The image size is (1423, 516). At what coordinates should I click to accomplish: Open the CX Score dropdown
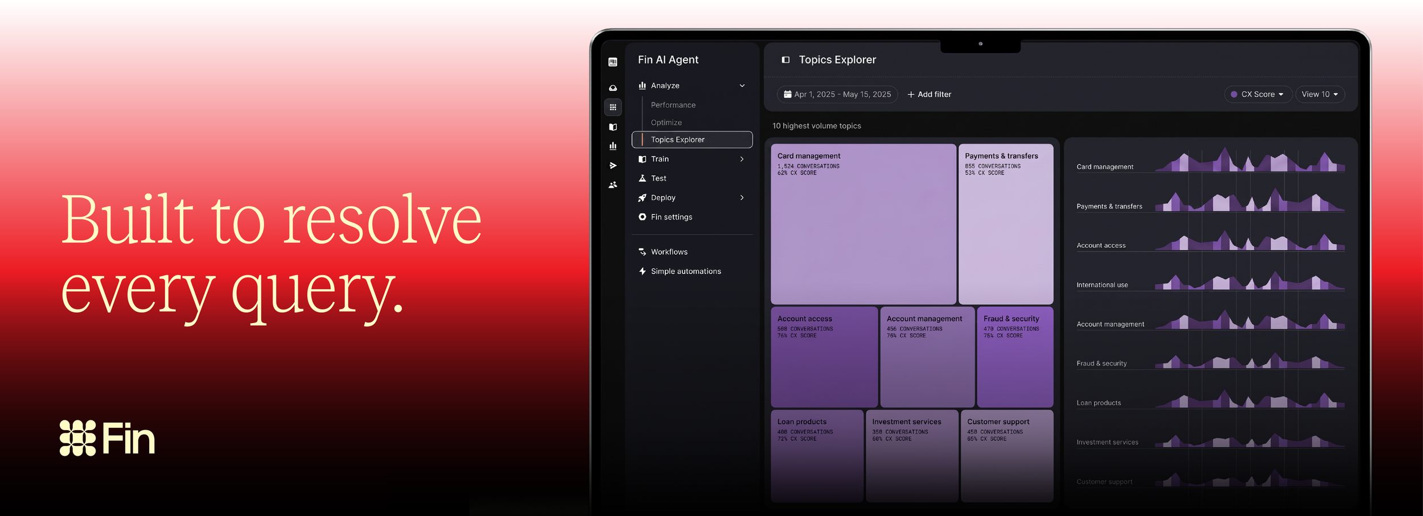[x=1258, y=94]
